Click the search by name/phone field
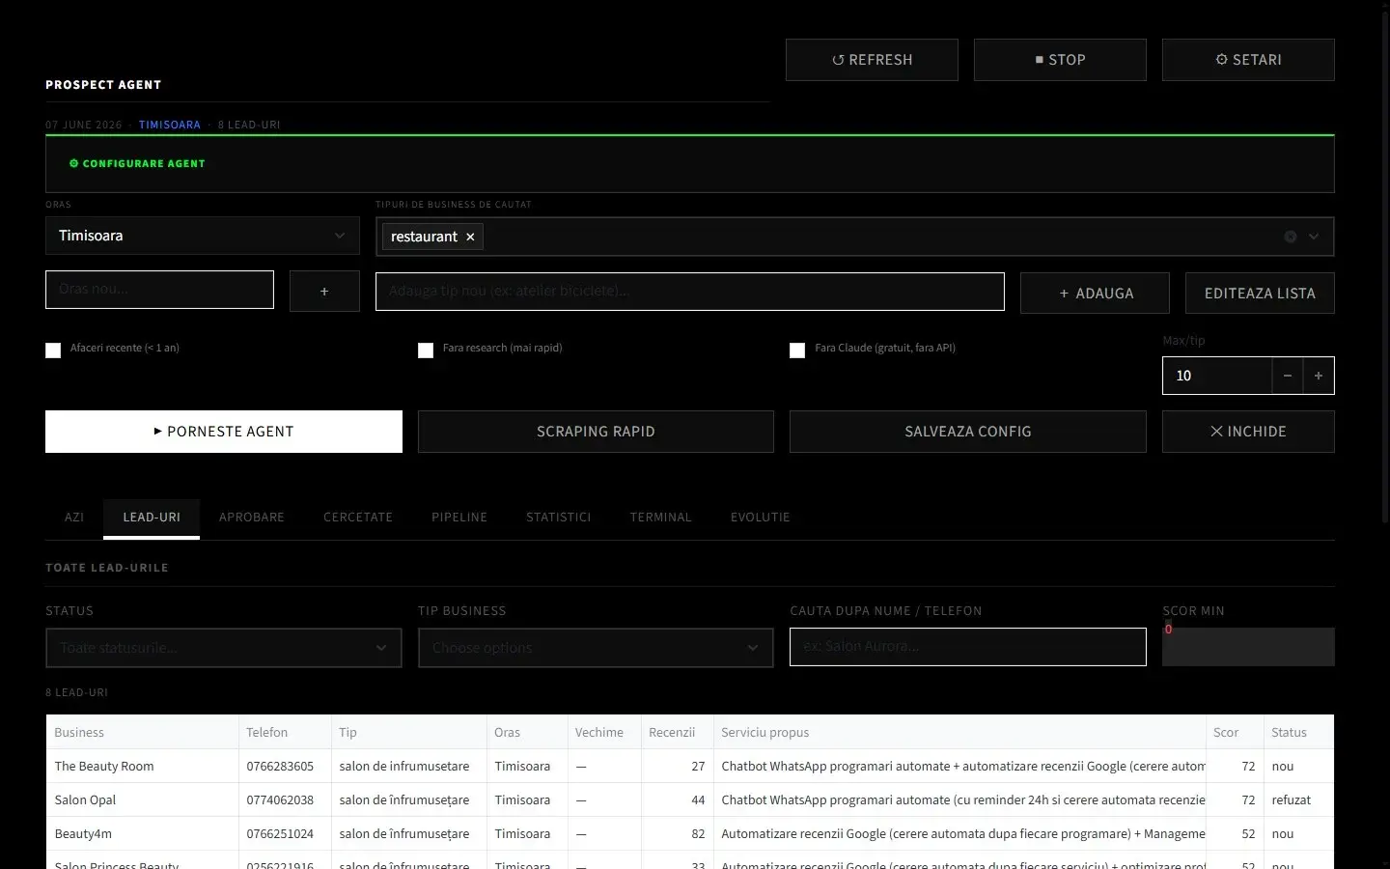Image resolution: width=1390 pixels, height=869 pixels. point(968,647)
